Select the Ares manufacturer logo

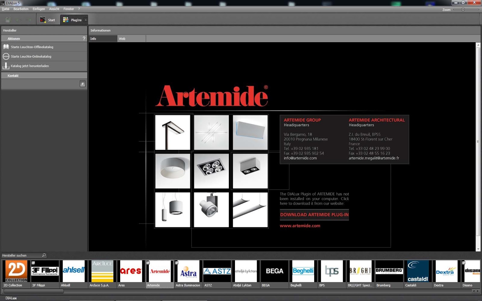point(131,271)
